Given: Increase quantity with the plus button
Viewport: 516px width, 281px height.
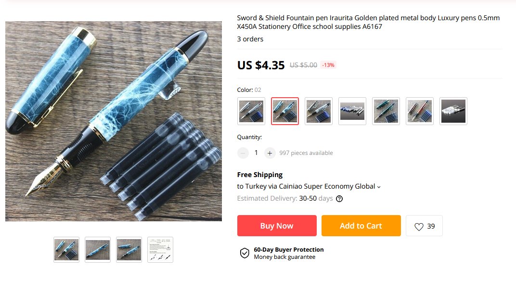Looking at the screenshot, I should [270, 153].
